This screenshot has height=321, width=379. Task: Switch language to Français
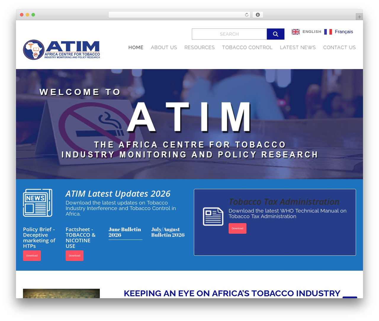[x=344, y=32]
